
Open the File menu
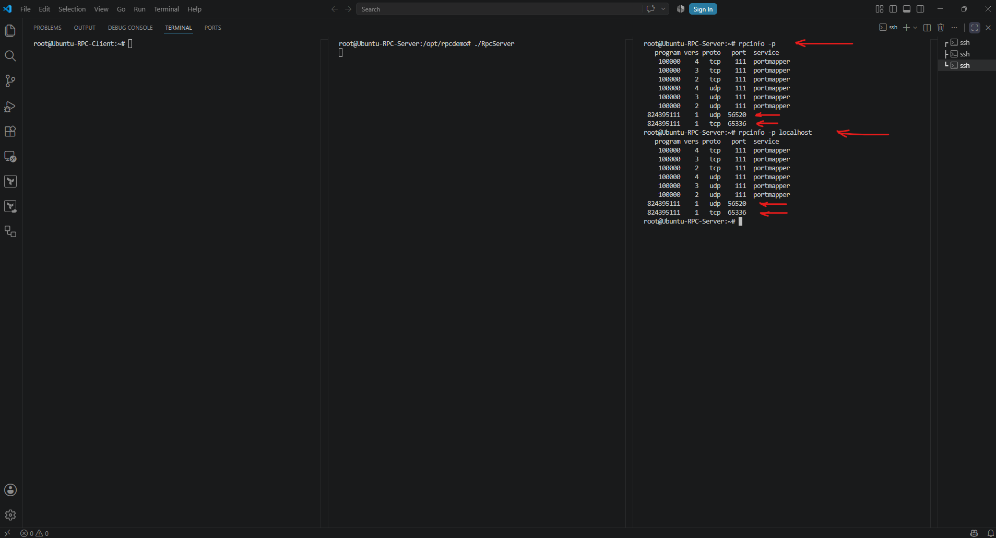(x=25, y=9)
